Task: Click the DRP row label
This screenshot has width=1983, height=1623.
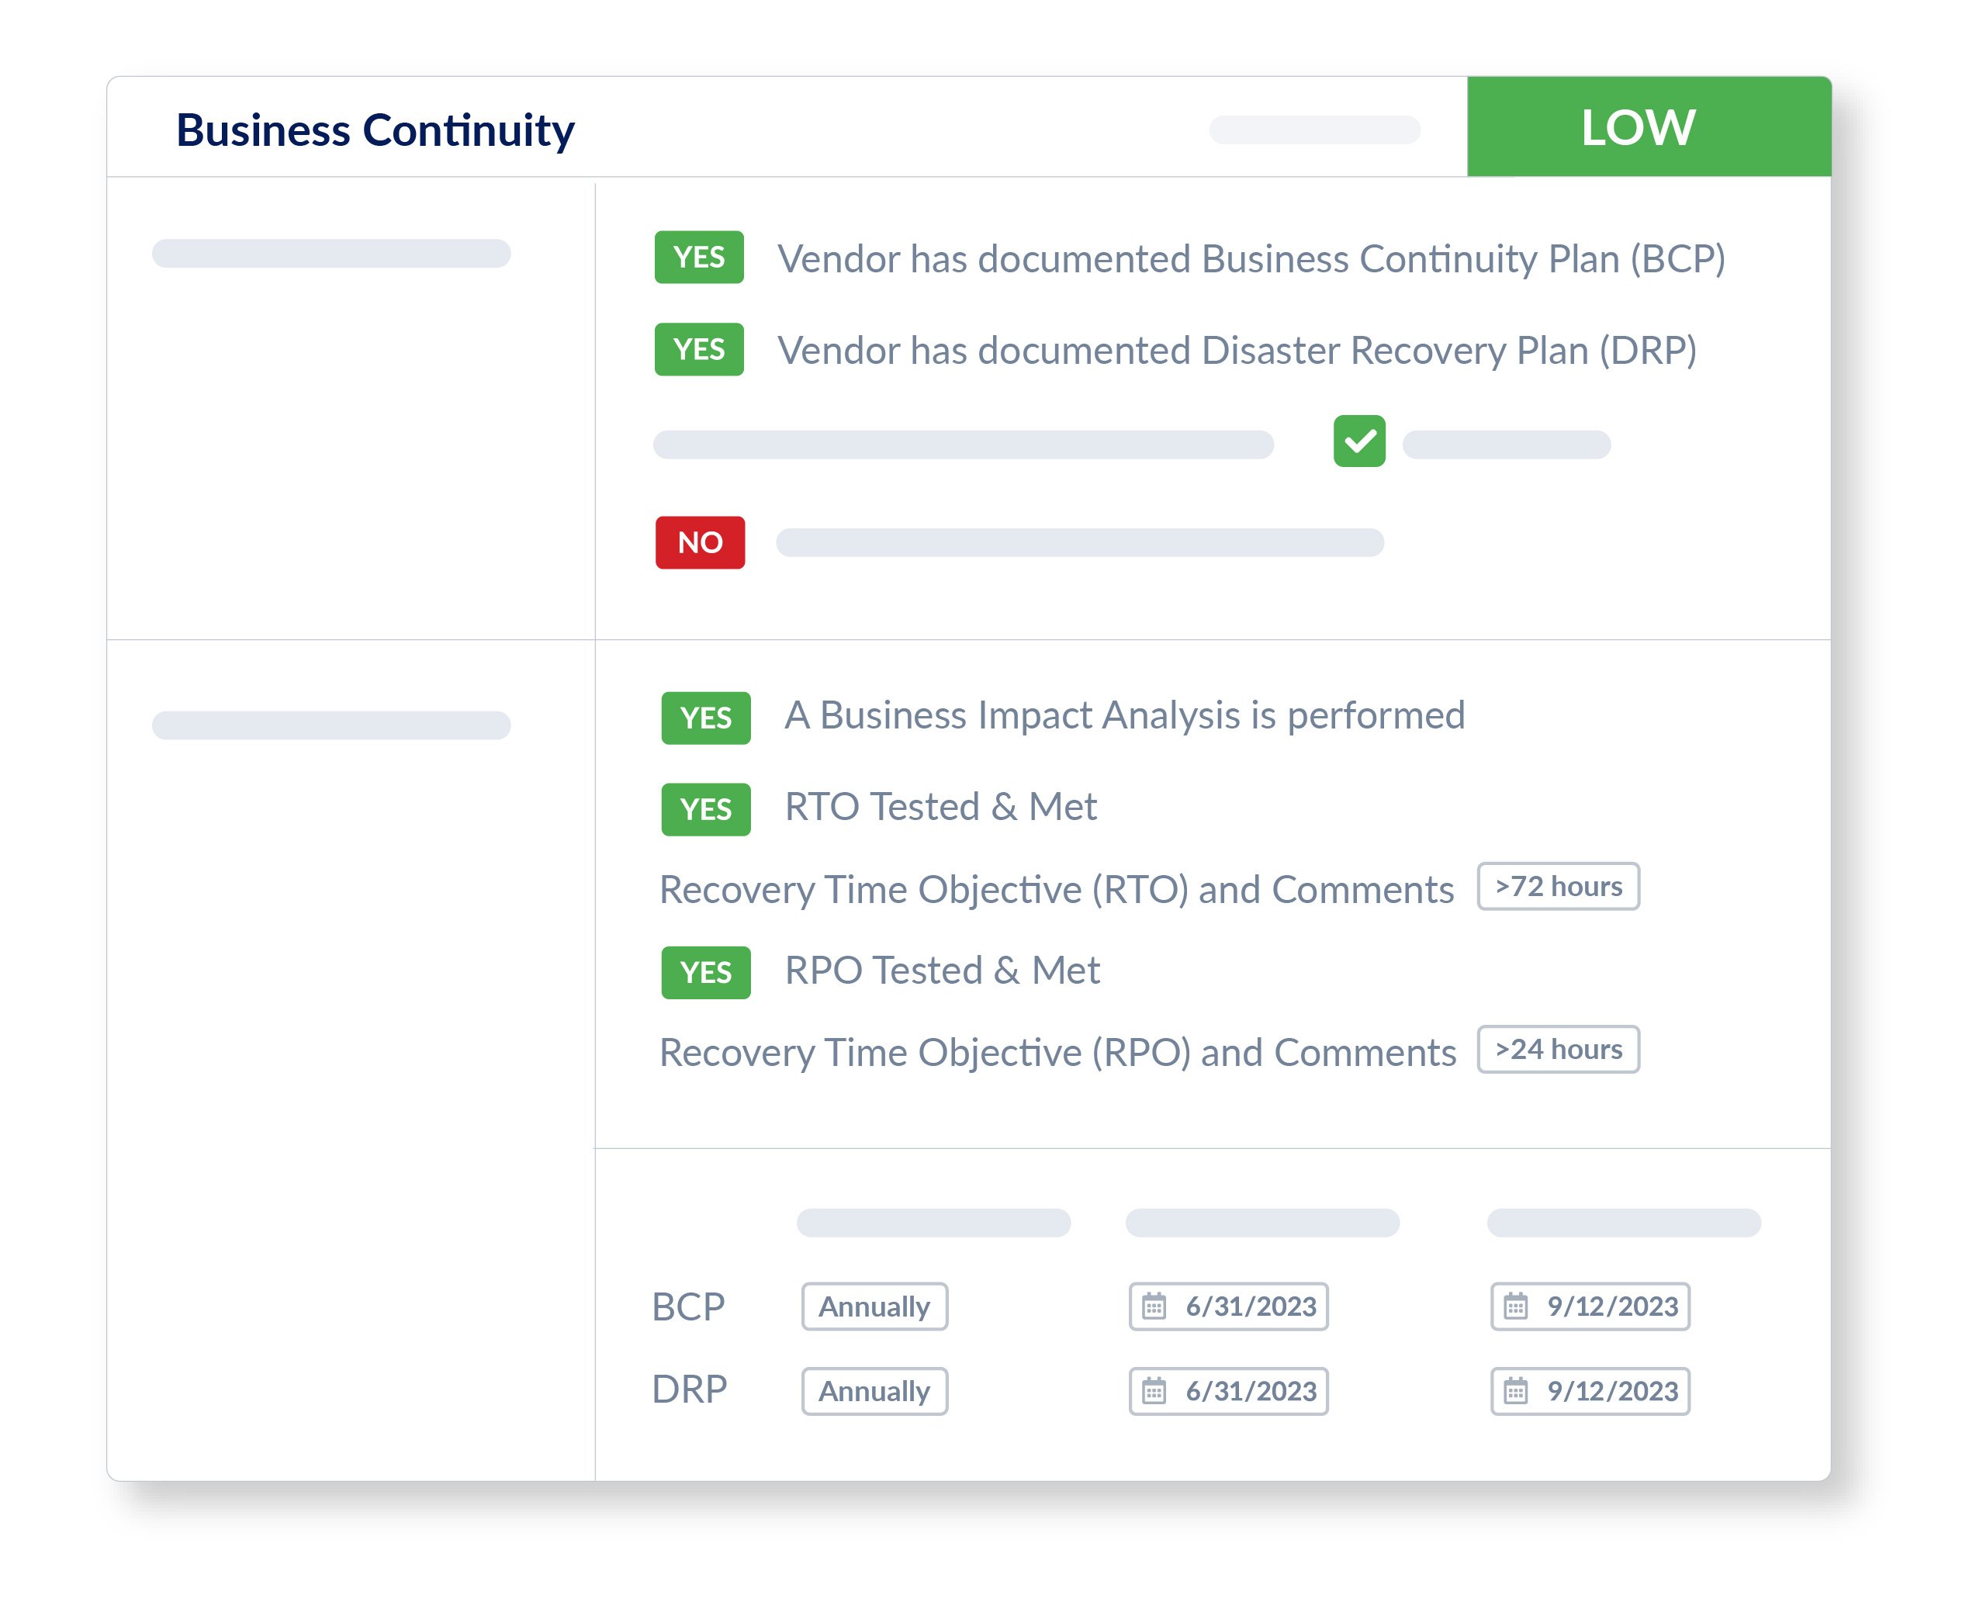Action: (x=689, y=1390)
